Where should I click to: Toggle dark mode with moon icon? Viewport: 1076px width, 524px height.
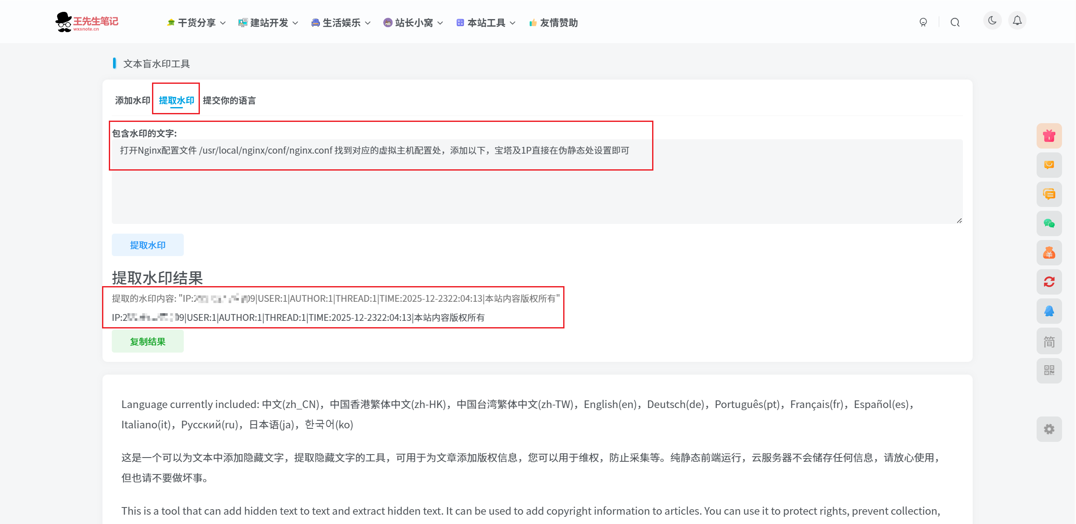point(992,20)
